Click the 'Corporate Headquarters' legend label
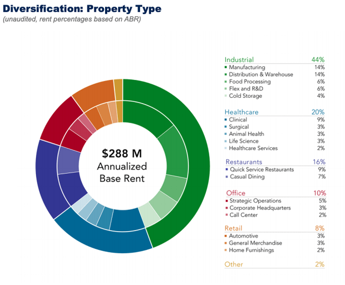This screenshot has height=285, width=345. pos(260,208)
